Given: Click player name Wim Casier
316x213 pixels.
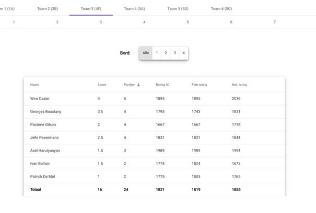Looking at the screenshot, I should pyautogui.click(x=40, y=98).
